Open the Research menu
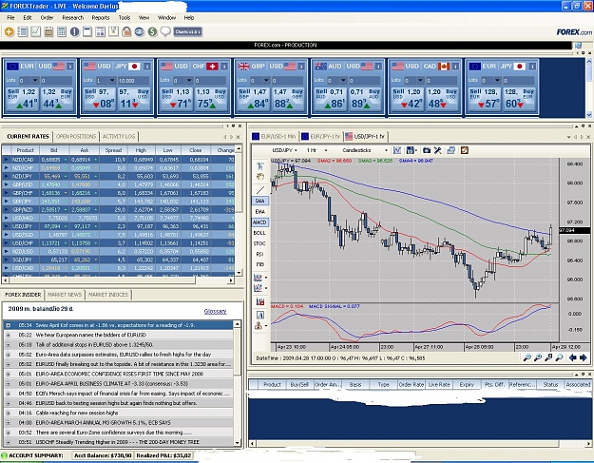The width and height of the screenshot is (594, 463). click(73, 17)
